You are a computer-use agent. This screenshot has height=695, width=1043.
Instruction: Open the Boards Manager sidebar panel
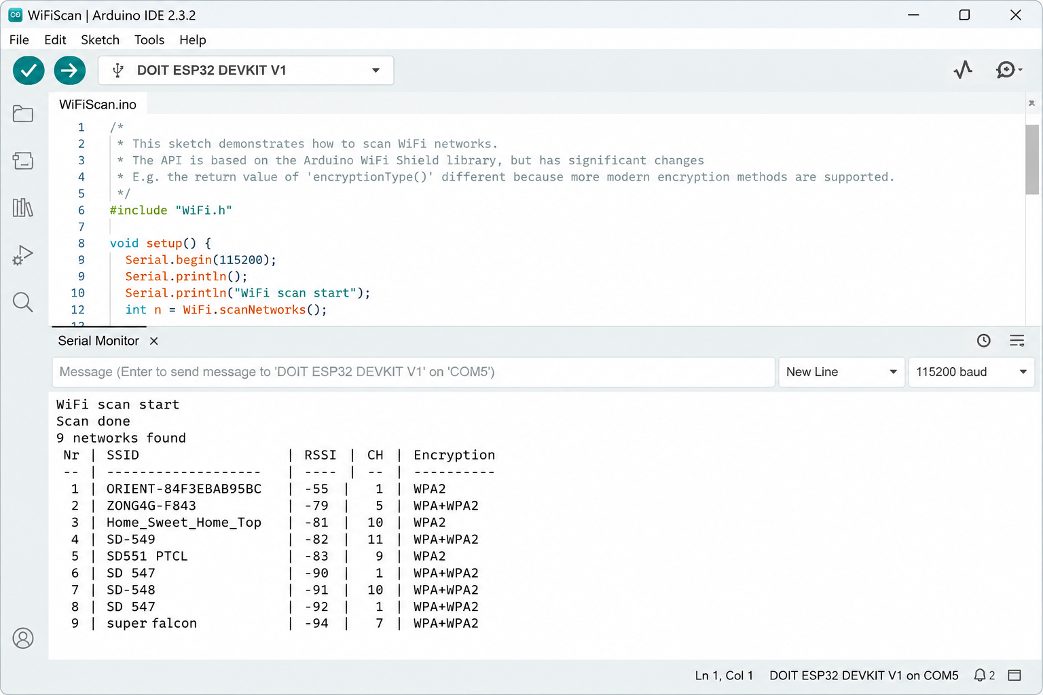[23, 161]
